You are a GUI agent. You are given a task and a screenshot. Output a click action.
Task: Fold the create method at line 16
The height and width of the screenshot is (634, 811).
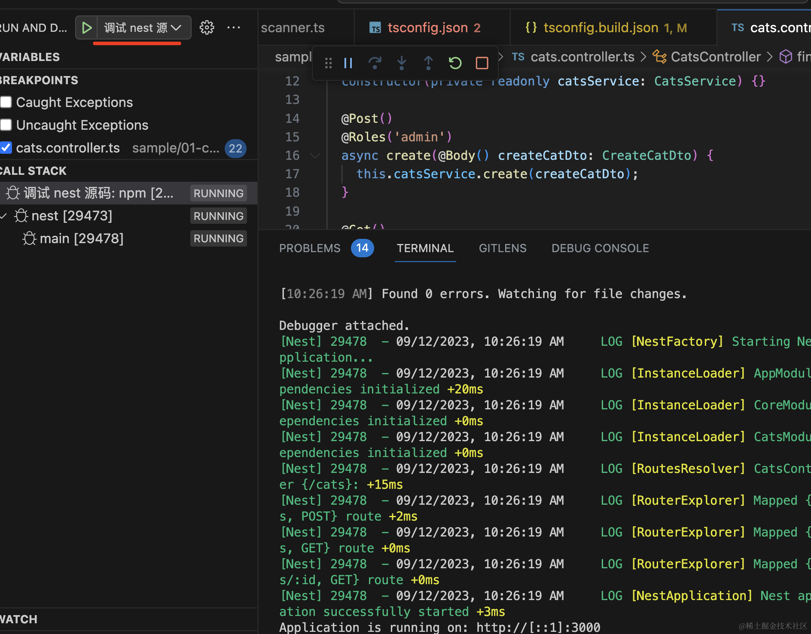pos(315,155)
